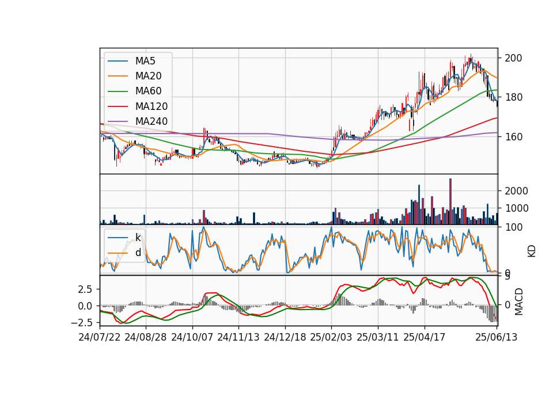The width and height of the screenshot is (553, 397).
Task: Click the MA60 legend label
Action: click(x=148, y=91)
